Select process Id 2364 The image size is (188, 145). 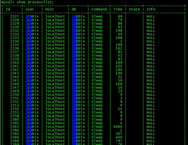tap(15, 130)
